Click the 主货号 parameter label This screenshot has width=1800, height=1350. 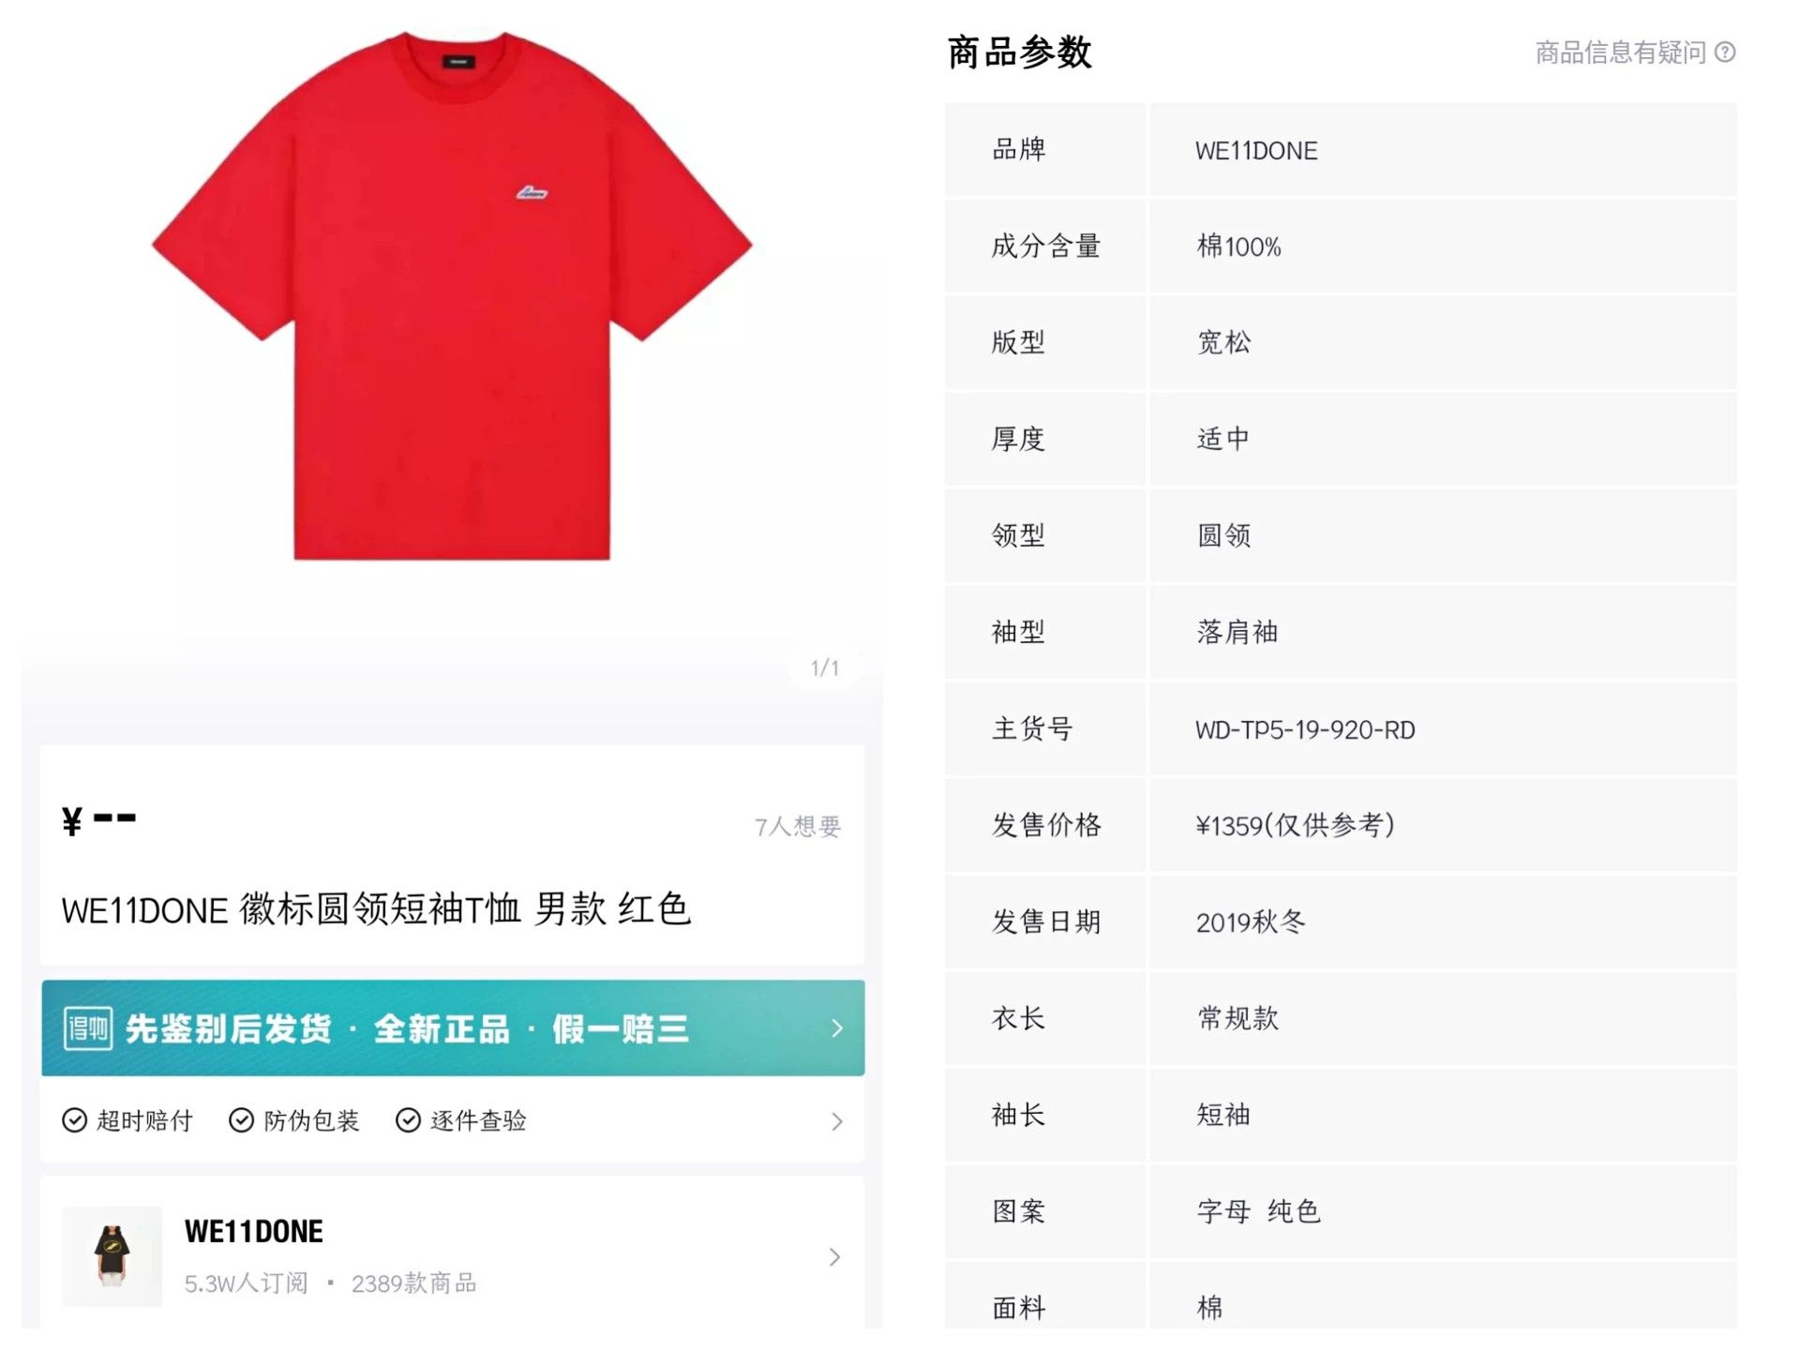tap(1032, 729)
